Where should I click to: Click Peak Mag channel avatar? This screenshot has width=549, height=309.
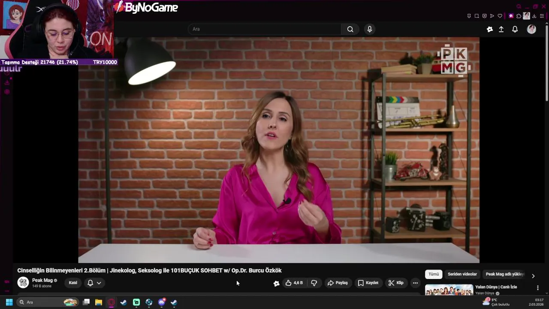coord(23,283)
